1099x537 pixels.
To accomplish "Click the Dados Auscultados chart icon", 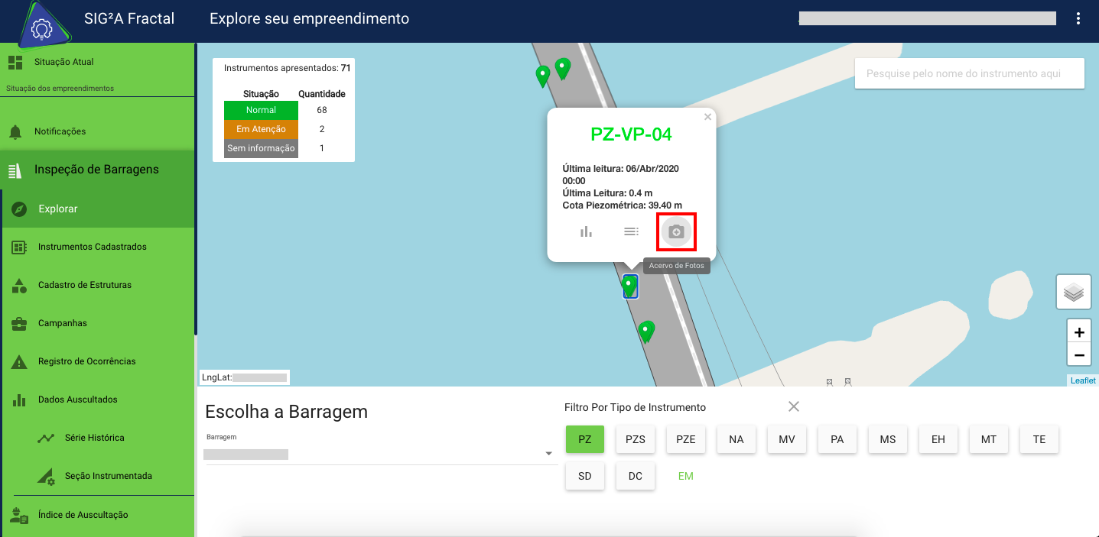I will [20, 400].
